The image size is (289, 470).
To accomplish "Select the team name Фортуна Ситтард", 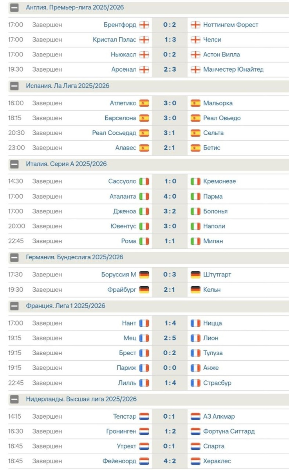I will 229,431.
